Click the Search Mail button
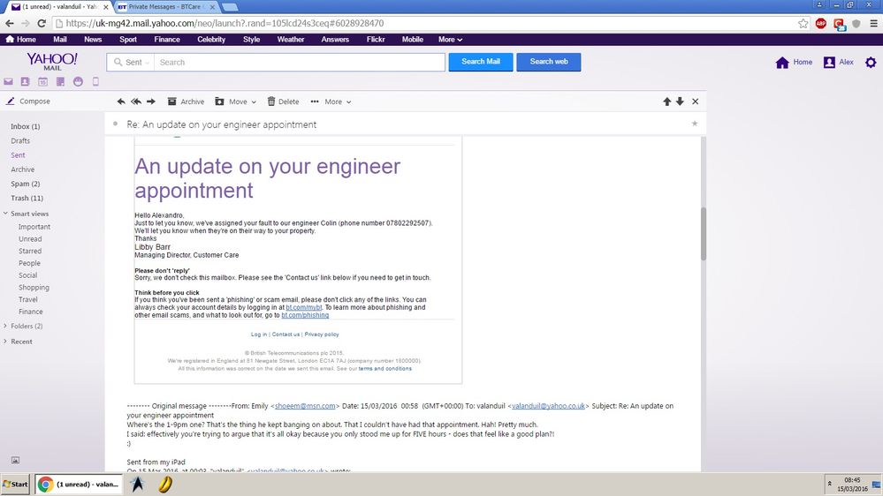Viewport: 883px width, 496px height. [x=481, y=62]
